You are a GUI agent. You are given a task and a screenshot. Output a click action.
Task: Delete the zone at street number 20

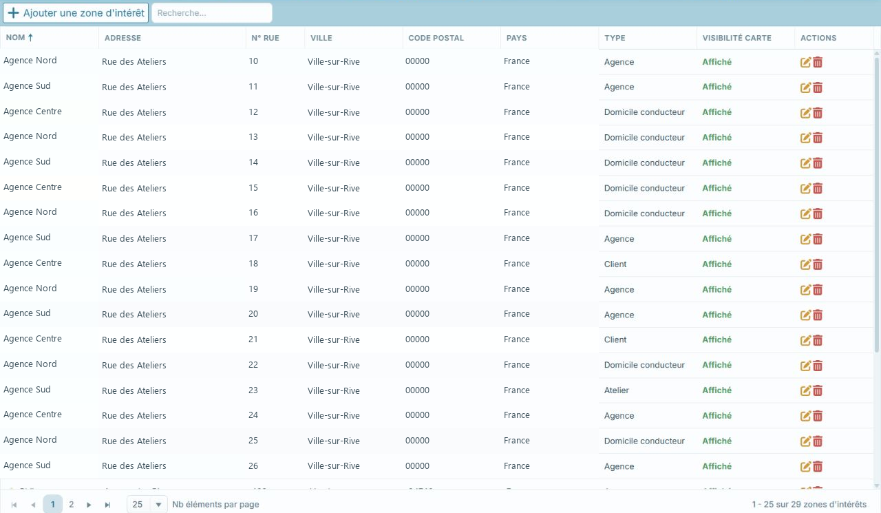(818, 315)
